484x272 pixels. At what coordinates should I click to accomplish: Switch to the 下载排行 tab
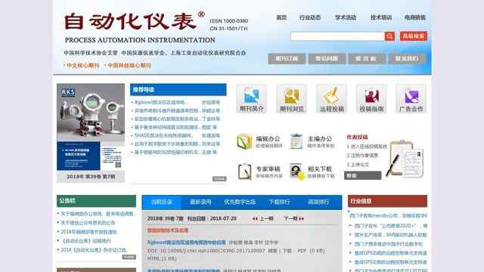279,202
